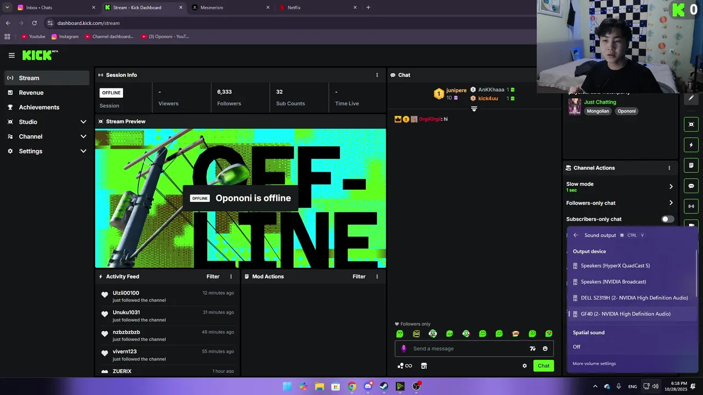Click the 7TV icon in chat input
This screenshot has height=395, width=703.
(x=532, y=348)
